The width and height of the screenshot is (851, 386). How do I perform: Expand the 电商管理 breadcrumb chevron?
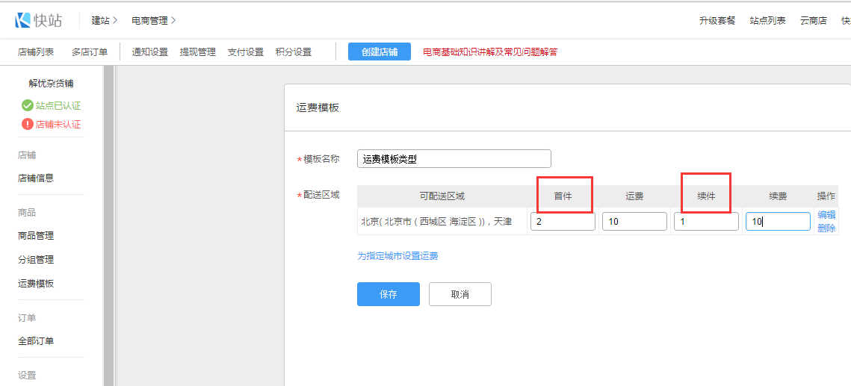click(173, 20)
